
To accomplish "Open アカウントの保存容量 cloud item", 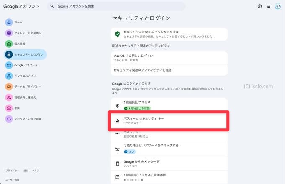I will [x=23, y=119].
